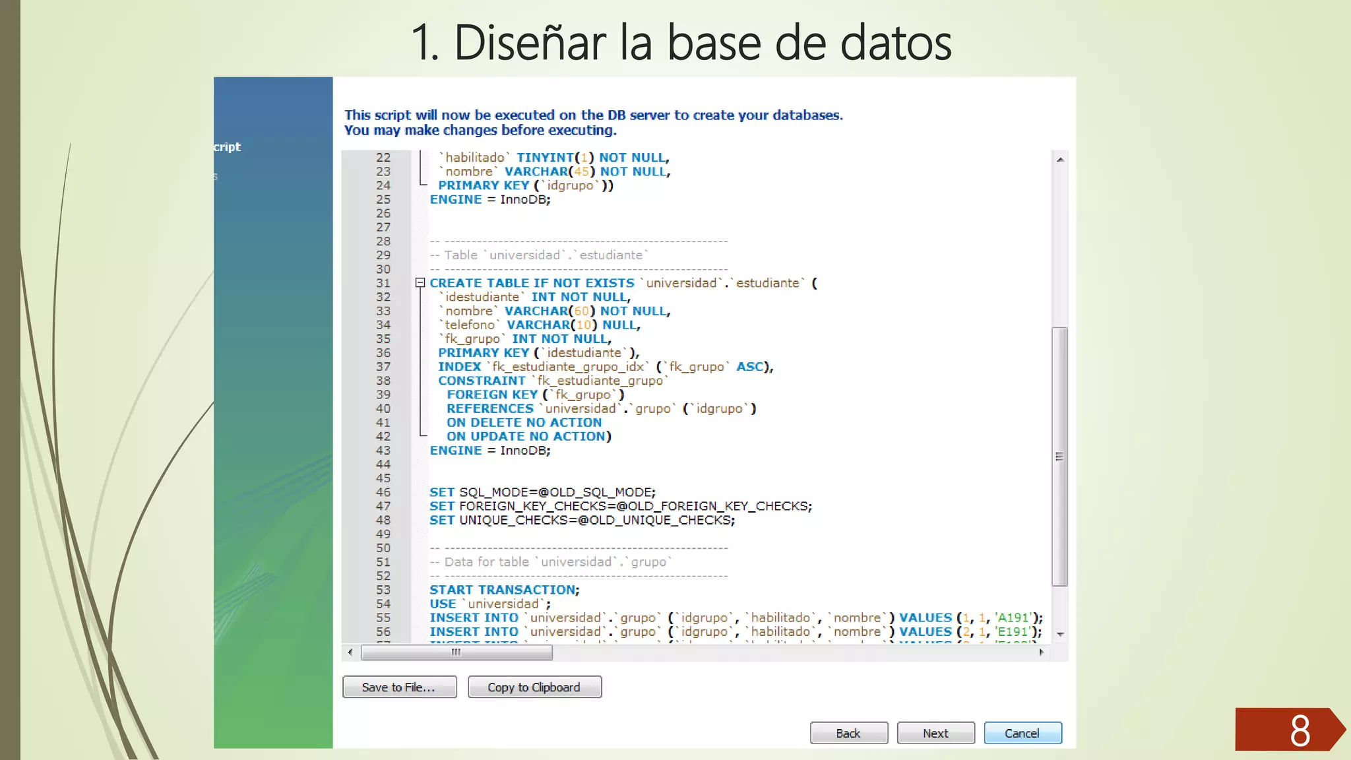Select the partially visible script step in sidebar

pyautogui.click(x=227, y=147)
